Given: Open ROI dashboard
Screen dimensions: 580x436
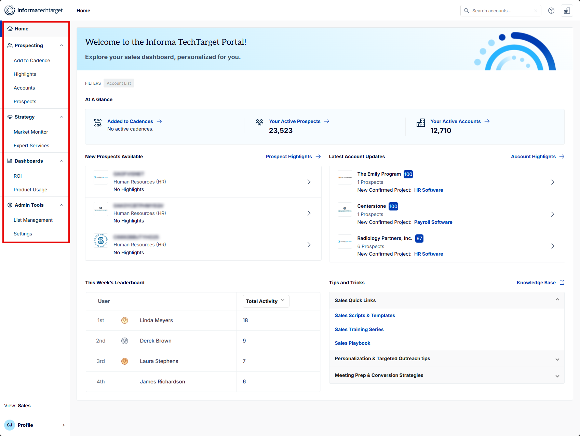Looking at the screenshot, I should point(18,176).
